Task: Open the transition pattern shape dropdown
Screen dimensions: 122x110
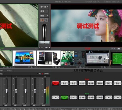Action: [44, 20]
